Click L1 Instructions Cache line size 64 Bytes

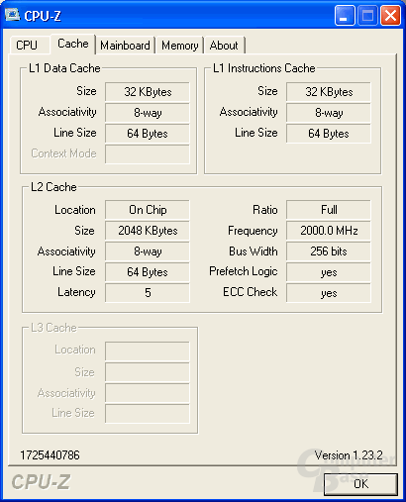coord(329,134)
